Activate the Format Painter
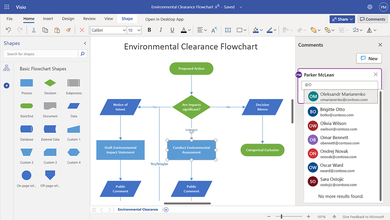Viewport: 390px width, 220px height. tap(68, 30)
